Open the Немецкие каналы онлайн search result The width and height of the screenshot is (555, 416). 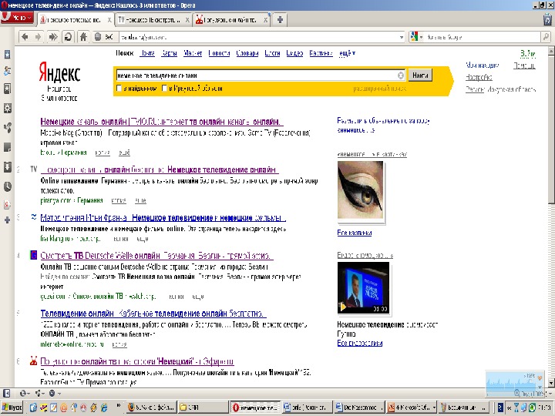point(162,122)
